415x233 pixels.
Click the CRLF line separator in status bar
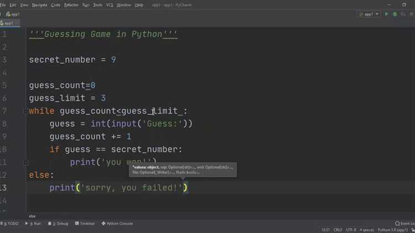[x=338, y=230]
